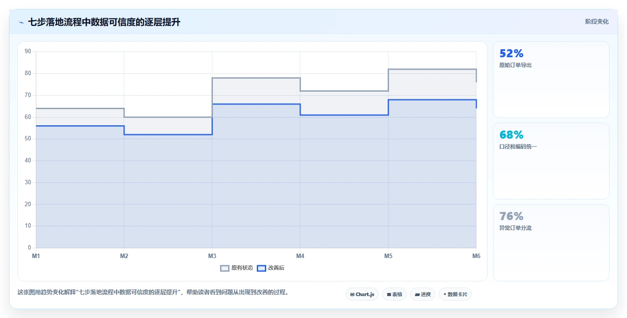Image resolution: width=627 pixels, height=318 pixels.
Task: Click the 76% figure
Action: coord(511,216)
